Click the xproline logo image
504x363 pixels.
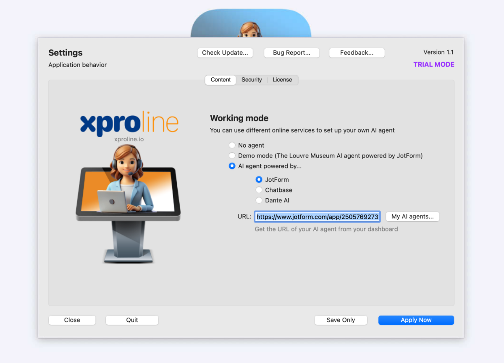pyautogui.click(x=129, y=124)
